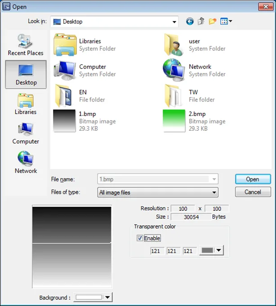Select the Computer system folder in list
Screen dimensions: 276x306
(85, 70)
